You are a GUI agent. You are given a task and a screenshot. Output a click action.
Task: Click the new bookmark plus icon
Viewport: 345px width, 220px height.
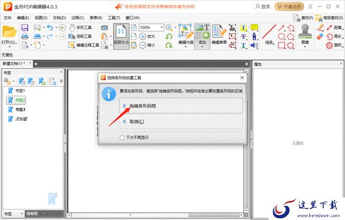pyautogui.click(x=42, y=81)
